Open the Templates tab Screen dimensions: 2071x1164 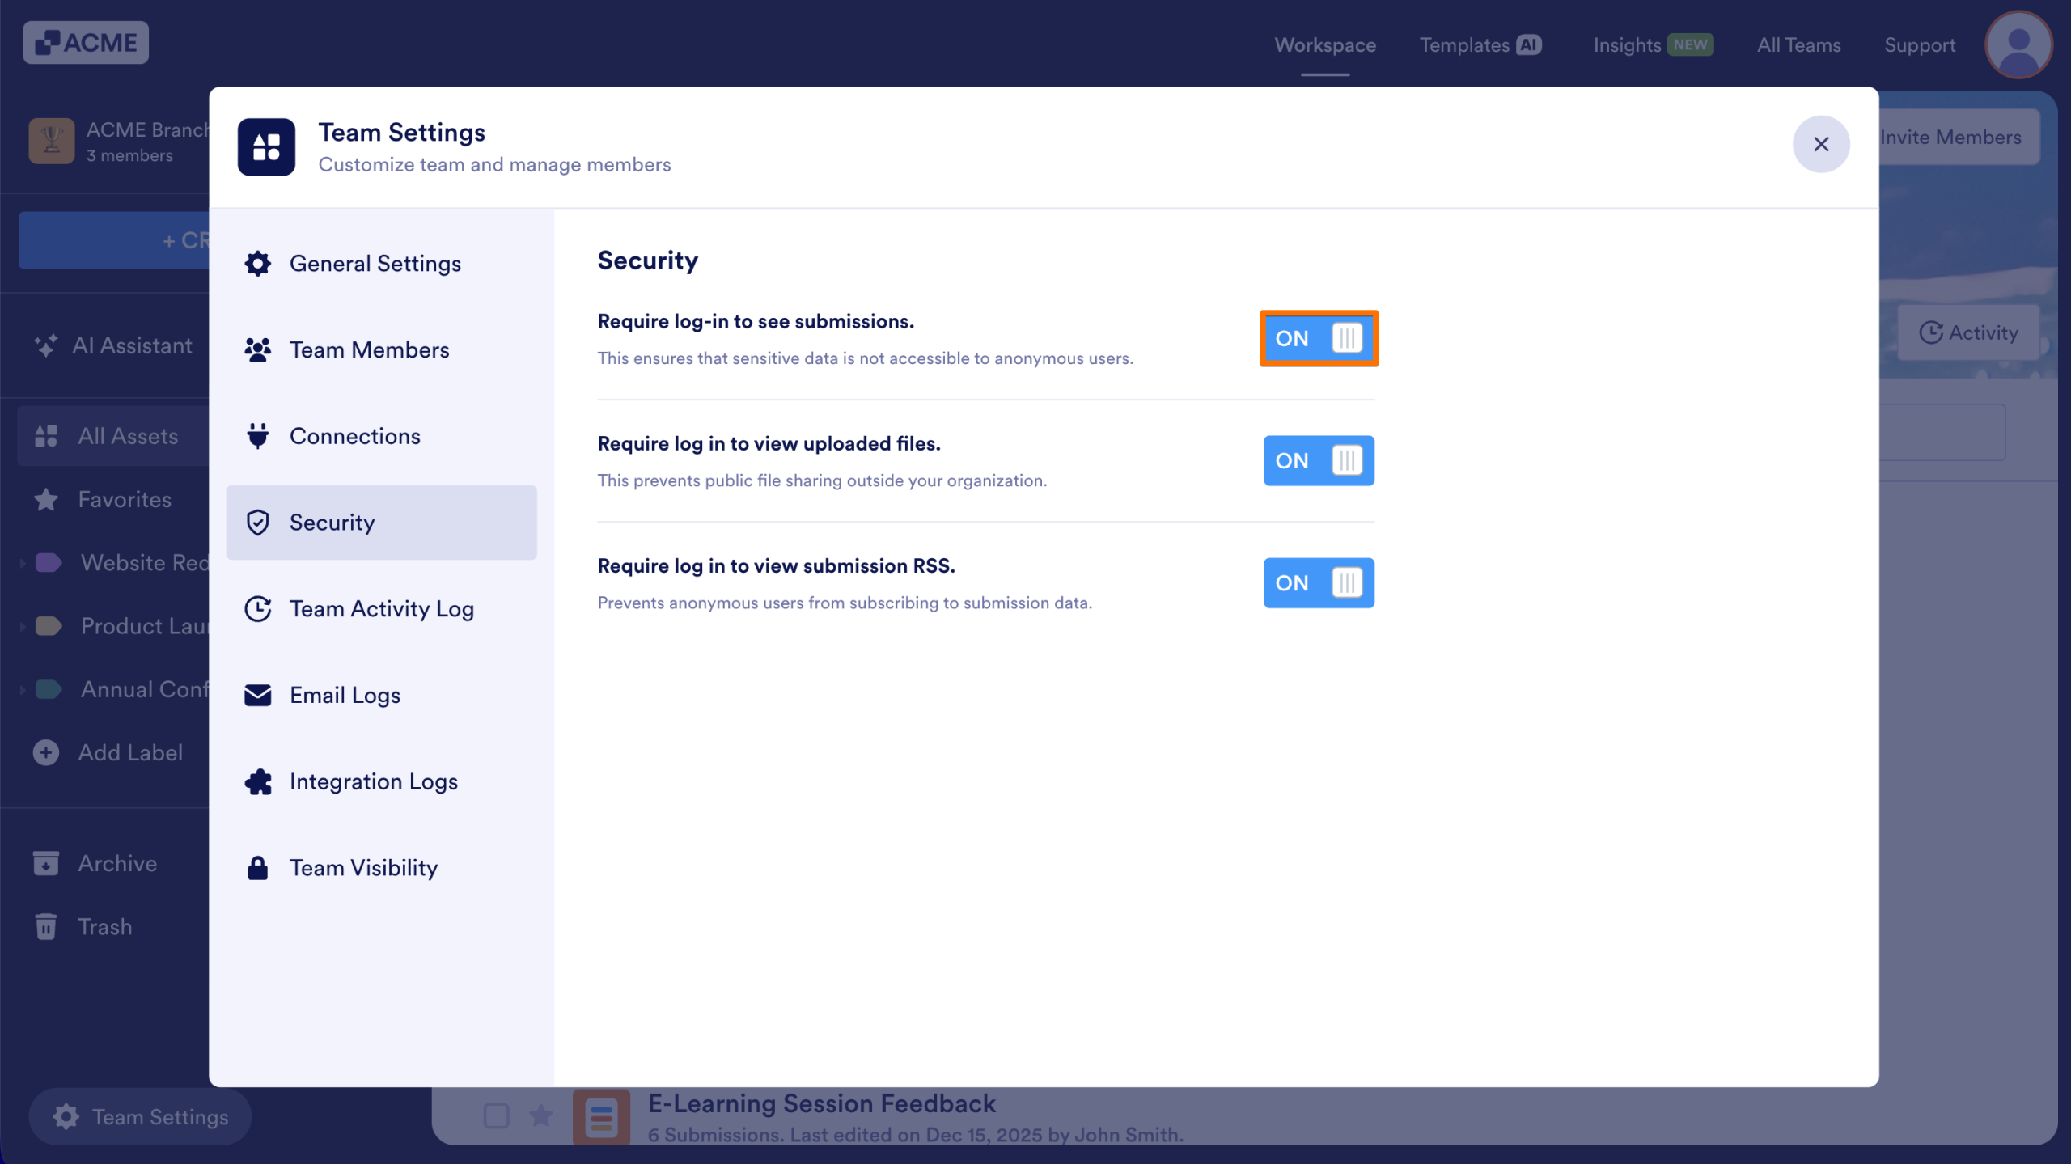pyautogui.click(x=1480, y=45)
